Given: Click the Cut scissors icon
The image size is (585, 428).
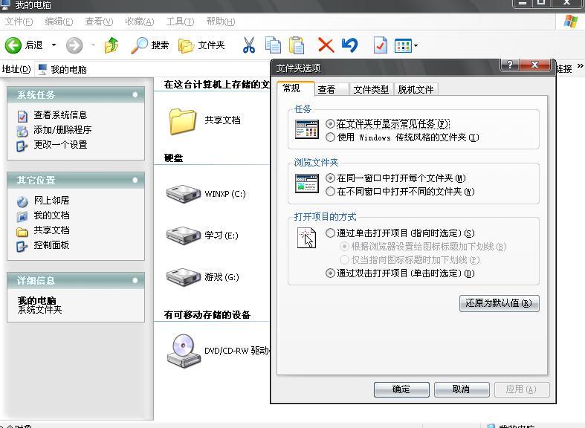Looking at the screenshot, I should coord(249,45).
